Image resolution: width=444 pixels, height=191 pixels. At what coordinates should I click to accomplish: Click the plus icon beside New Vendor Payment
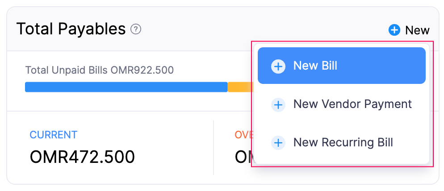pyautogui.click(x=278, y=105)
